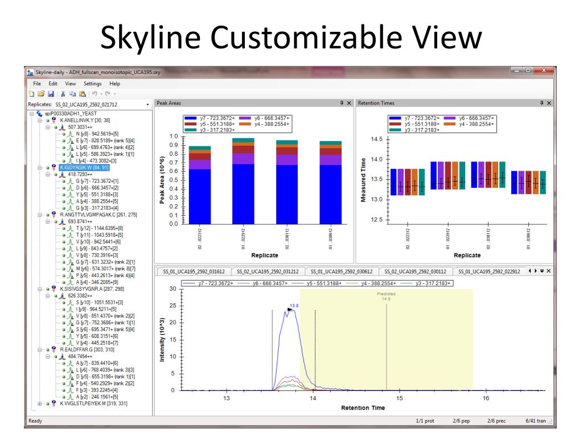This screenshot has width=583, height=437.
Task: Save document with the floppy disk icon
Action: tap(51, 94)
